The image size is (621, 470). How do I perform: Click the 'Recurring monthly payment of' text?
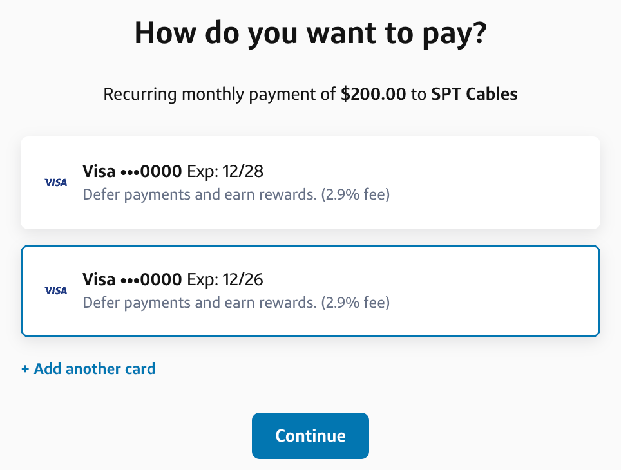(x=221, y=95)
